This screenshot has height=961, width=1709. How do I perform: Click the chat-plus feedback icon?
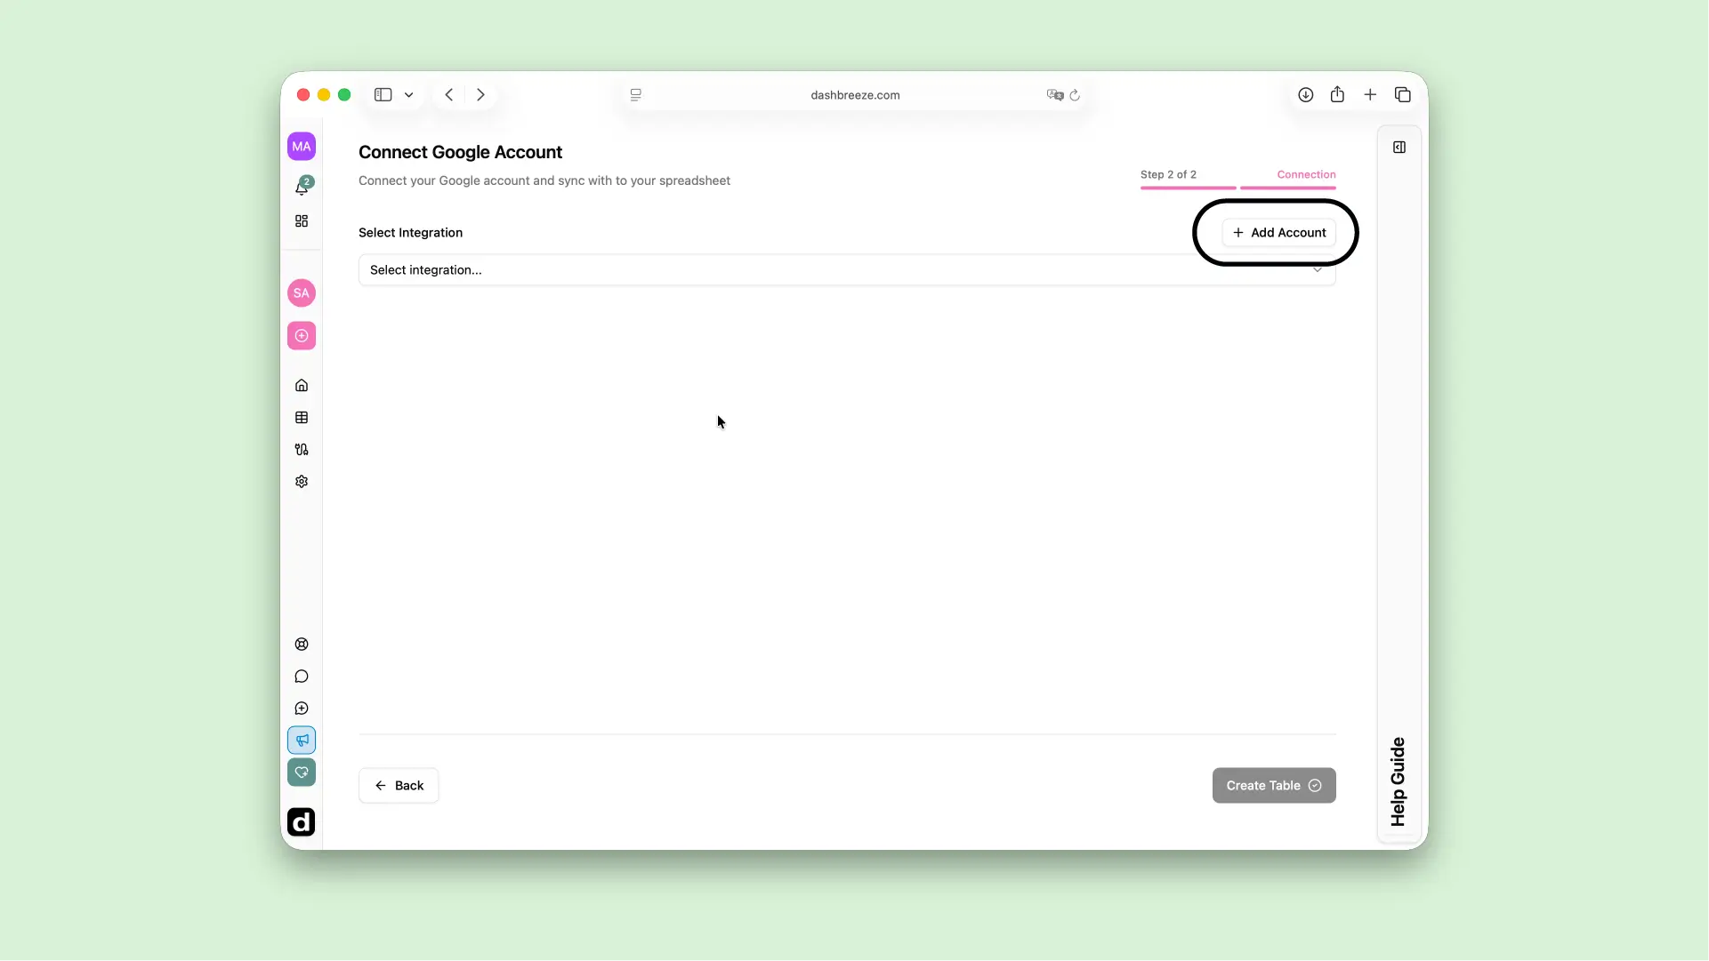pyautogui.click(x=302, y=709)
